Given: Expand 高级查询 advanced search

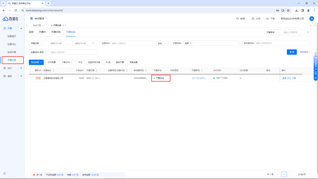Looking at the screenshot, I should point(305,52).
